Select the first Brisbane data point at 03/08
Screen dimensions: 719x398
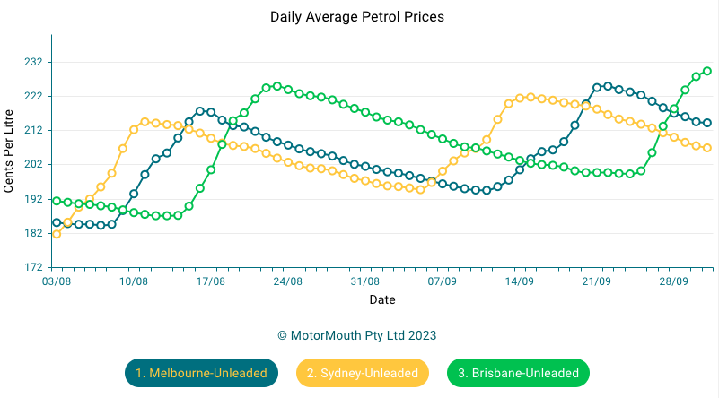[57, 201]
